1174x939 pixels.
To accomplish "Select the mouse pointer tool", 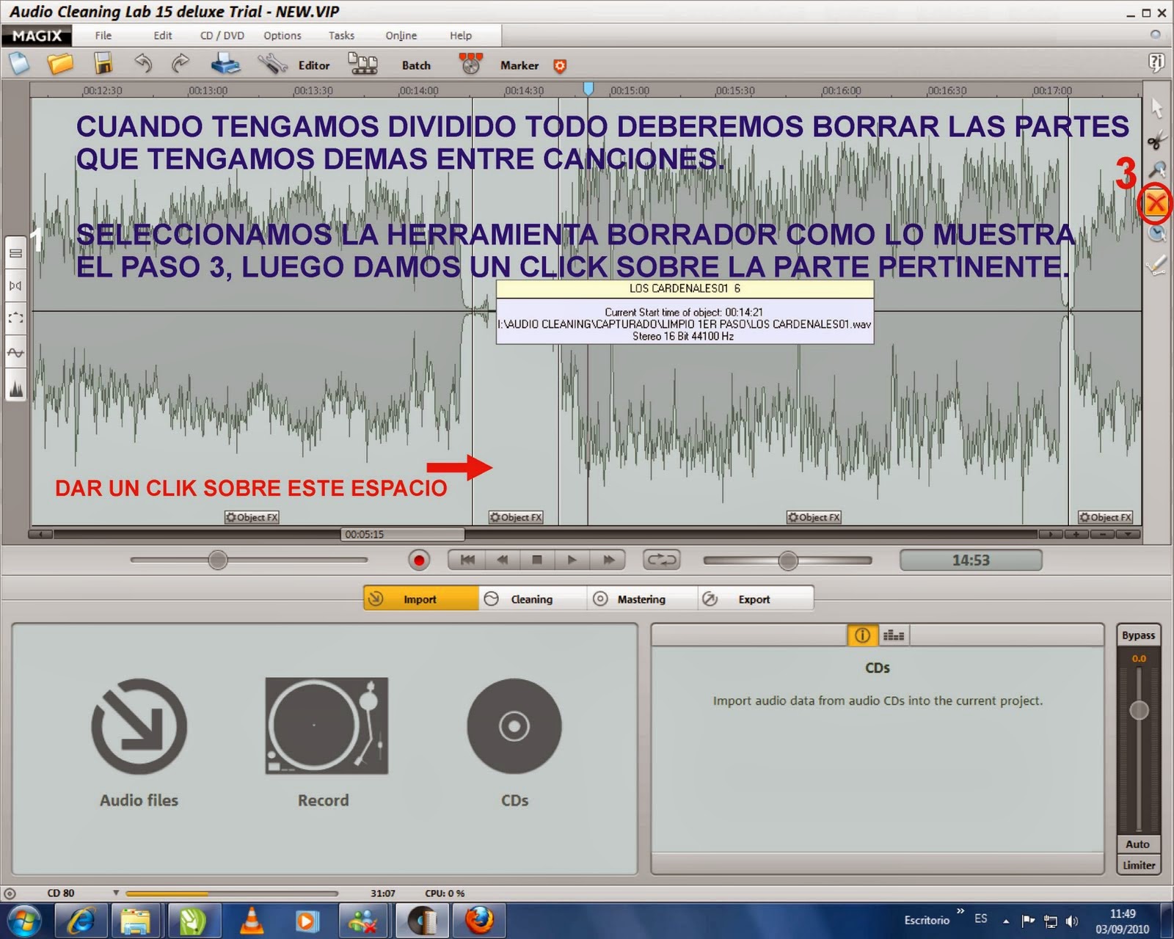I will click(x=1156, y=108).
